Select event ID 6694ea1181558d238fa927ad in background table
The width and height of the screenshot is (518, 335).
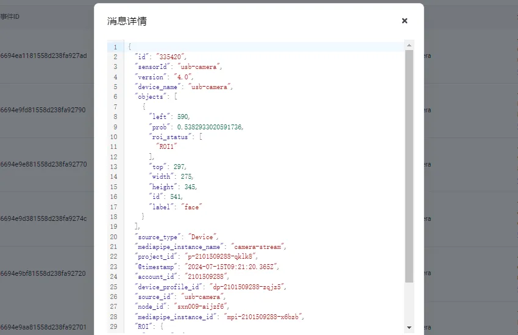point(43,56)
